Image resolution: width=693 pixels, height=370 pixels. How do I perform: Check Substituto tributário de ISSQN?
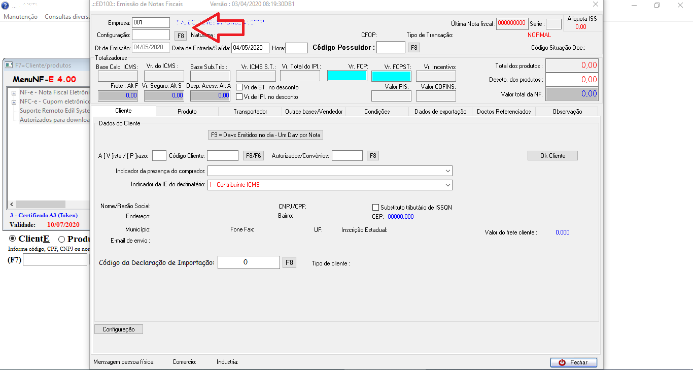pos(375,208)
